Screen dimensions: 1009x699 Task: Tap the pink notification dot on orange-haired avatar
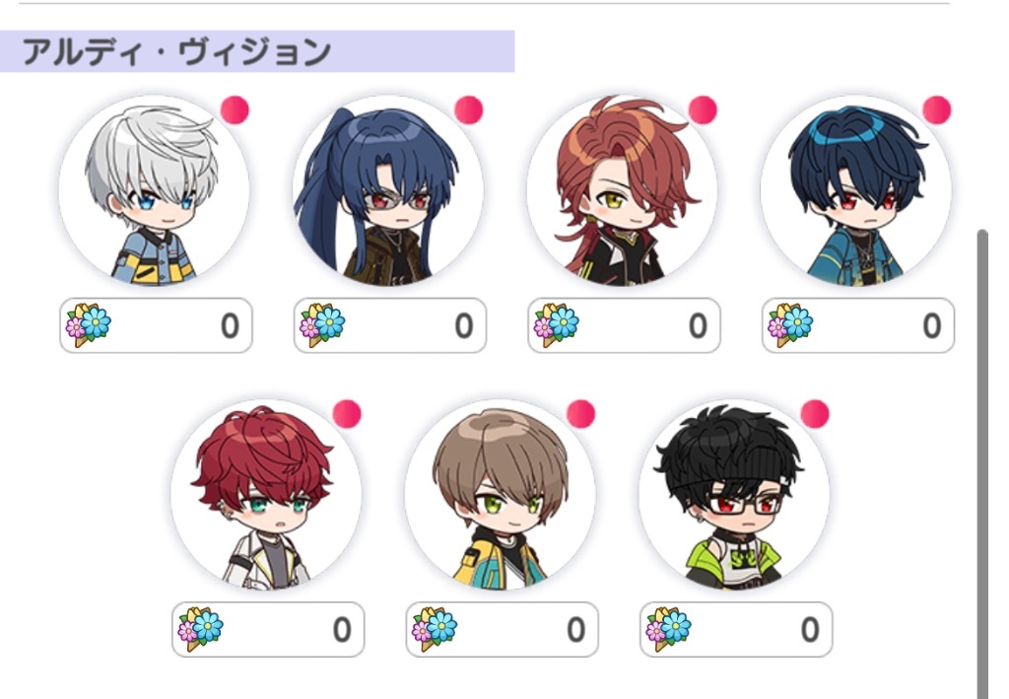tap(703, 110)
